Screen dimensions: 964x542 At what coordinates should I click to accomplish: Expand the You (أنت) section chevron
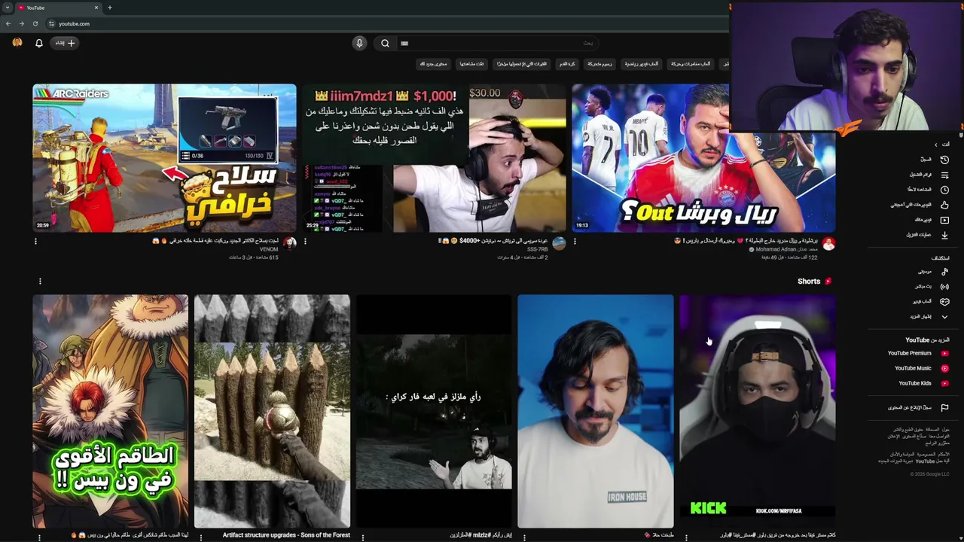pos(936,145)
